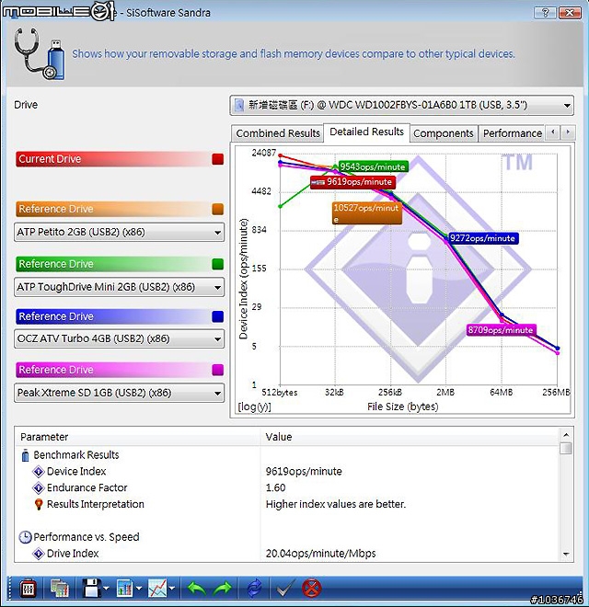This screenshot has width=589, height=607.
Task: Click the Endurance Factor diamond icon
Action: (x=39, y=487)
